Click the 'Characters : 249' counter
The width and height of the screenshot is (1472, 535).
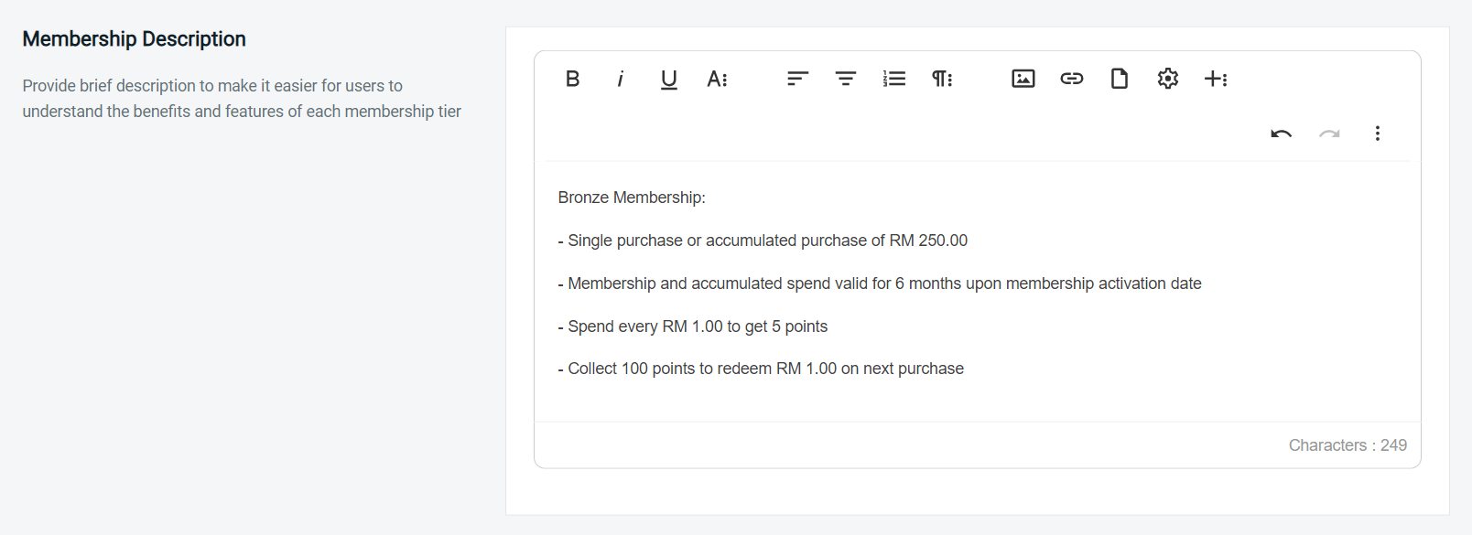[x=1348, y=444]
